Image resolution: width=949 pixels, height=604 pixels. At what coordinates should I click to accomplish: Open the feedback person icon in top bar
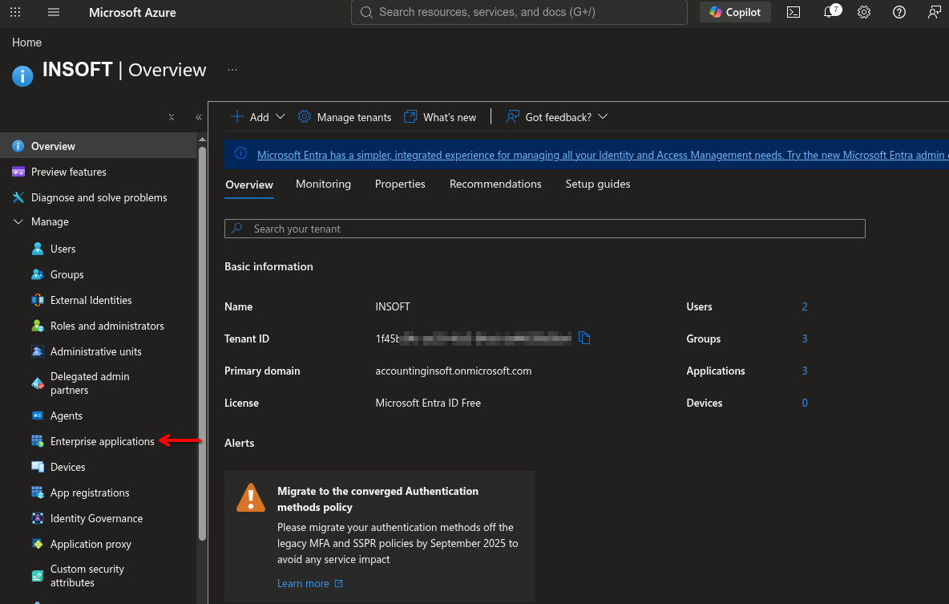[935, 12]
